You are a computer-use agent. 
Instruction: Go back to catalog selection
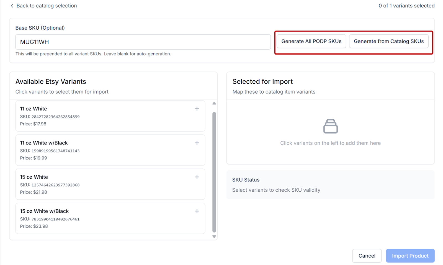point(47,6)
